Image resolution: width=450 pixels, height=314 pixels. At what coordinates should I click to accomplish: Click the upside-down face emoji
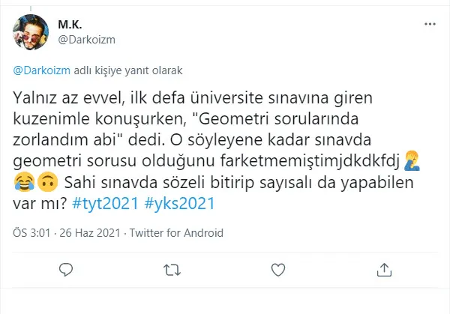(x=48, y=181)
